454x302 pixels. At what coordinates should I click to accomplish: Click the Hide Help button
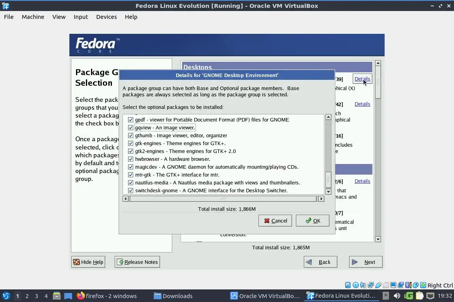[x=88, y=262]
